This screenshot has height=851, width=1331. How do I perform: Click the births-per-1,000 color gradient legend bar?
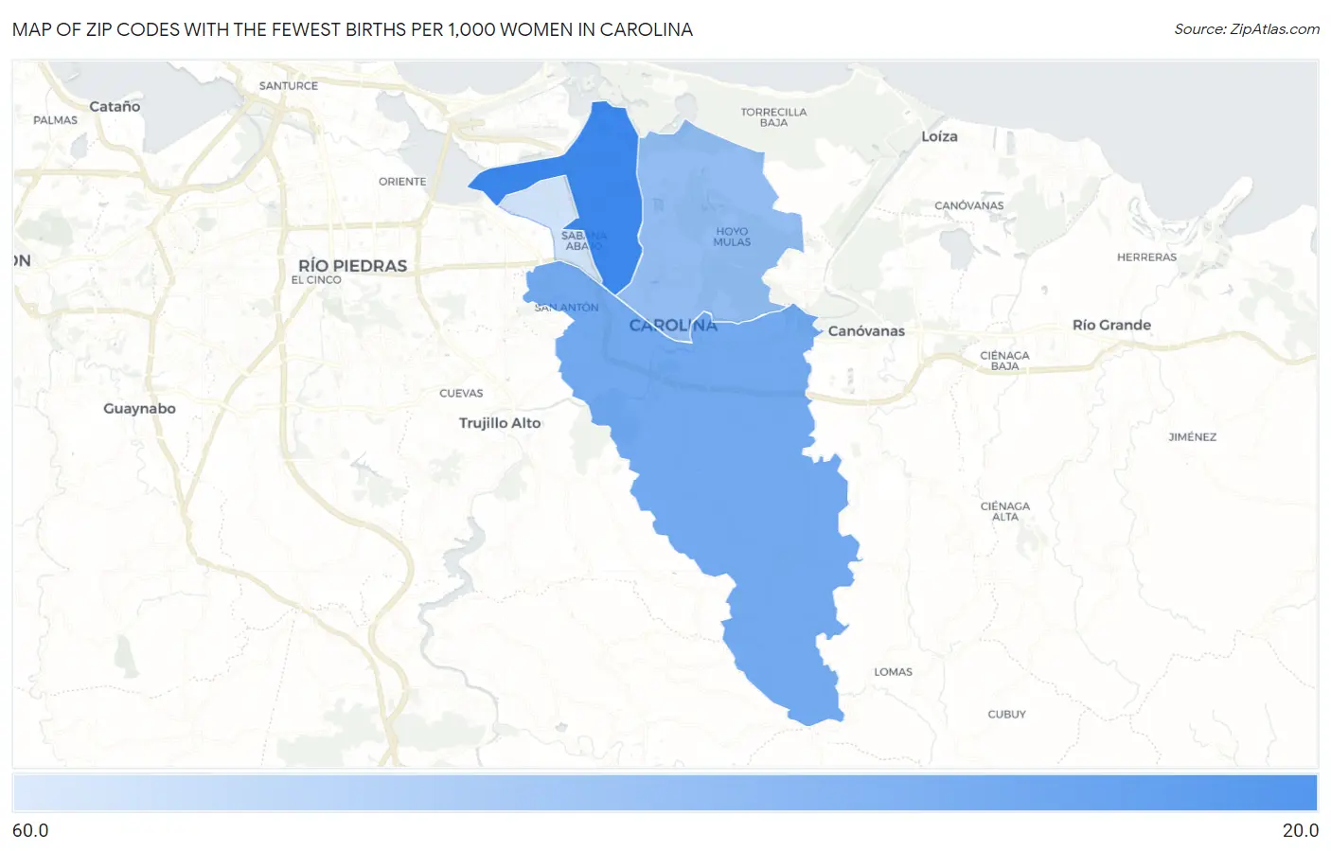(x=665, y=793)
